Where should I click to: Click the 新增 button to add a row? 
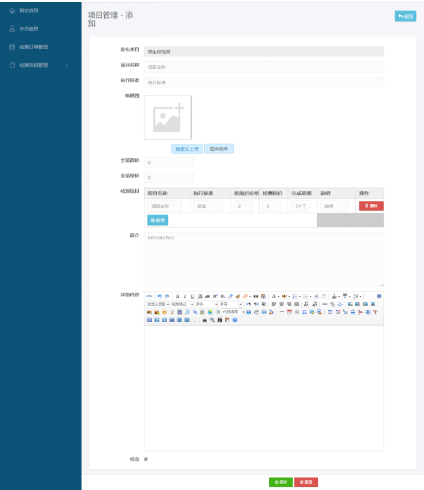click(x=157, y=220)
